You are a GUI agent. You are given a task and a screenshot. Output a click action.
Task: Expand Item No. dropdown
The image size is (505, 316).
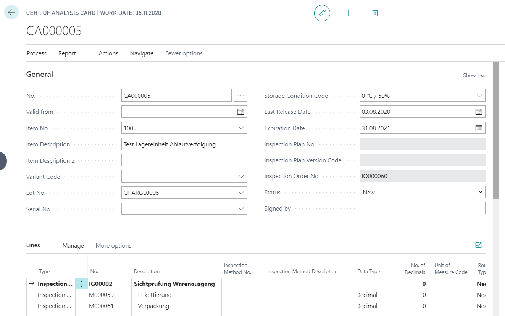click(241, 128)
